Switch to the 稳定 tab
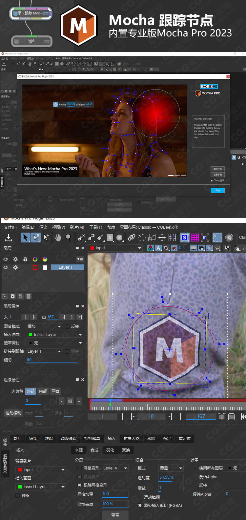246x520 pixels. tap(167, 439)
